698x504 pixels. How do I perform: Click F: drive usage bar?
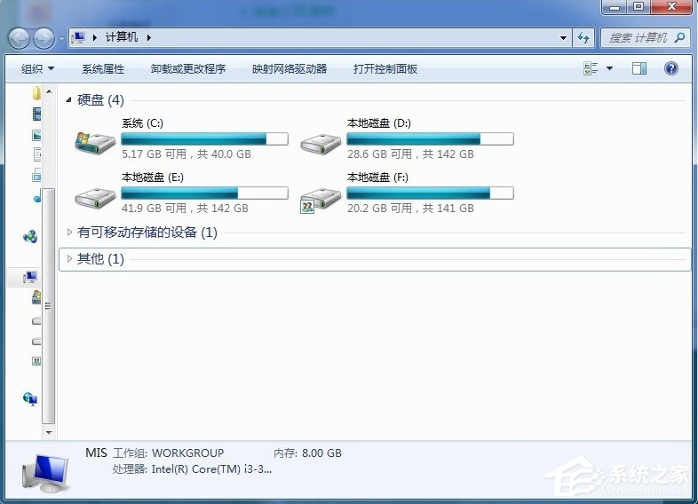point(430,193)
